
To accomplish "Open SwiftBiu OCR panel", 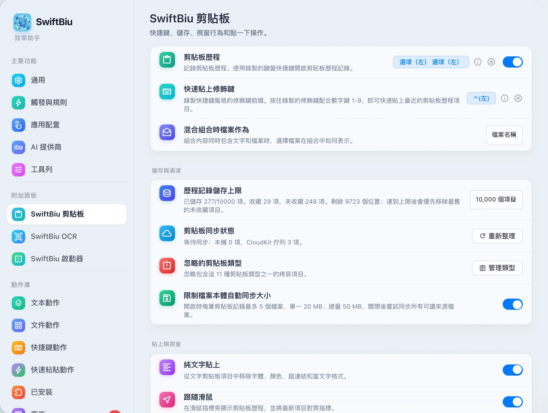I will pos(67,237).
